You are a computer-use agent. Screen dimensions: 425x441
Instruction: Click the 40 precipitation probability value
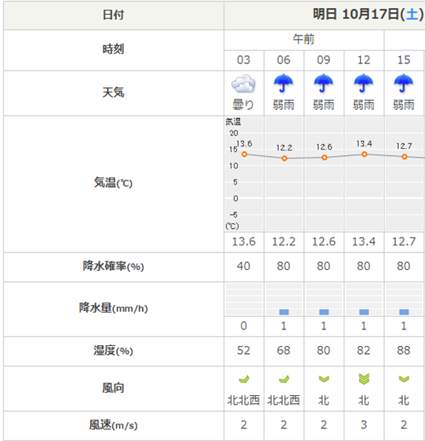(243, 266)
